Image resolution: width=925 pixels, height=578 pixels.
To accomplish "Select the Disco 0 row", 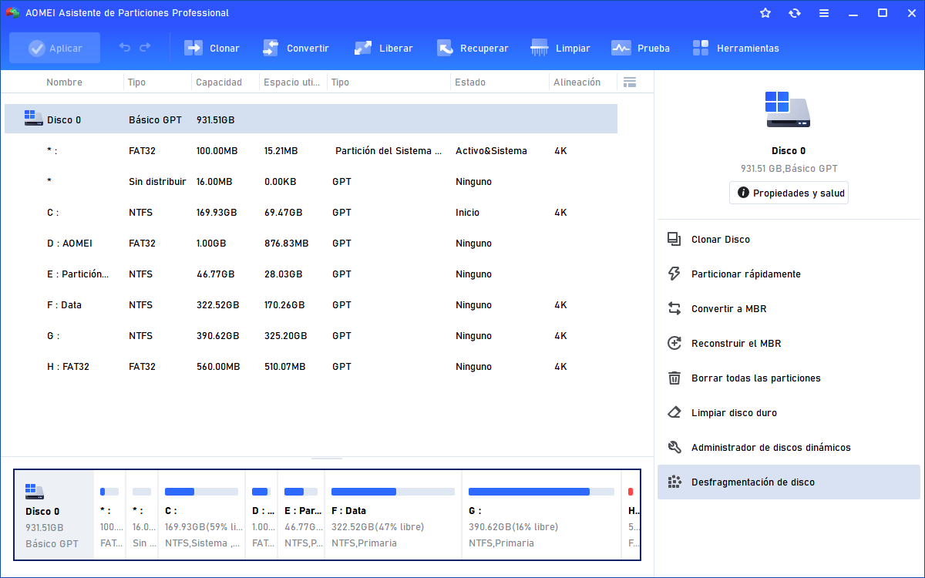I will coord(311,119).
